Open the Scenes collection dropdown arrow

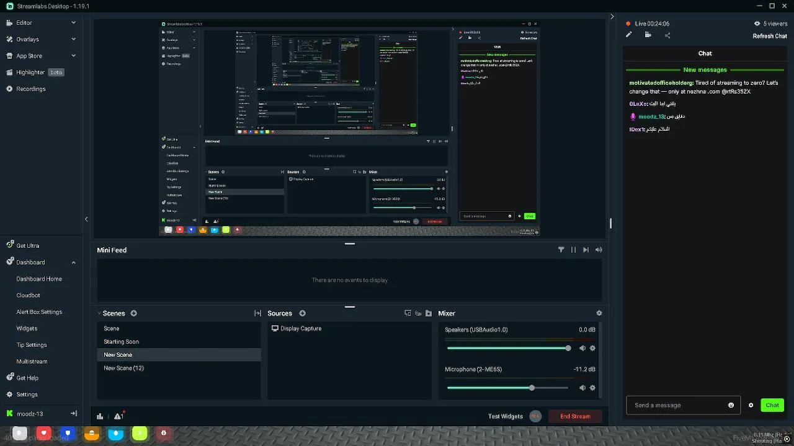click(99, 313)
